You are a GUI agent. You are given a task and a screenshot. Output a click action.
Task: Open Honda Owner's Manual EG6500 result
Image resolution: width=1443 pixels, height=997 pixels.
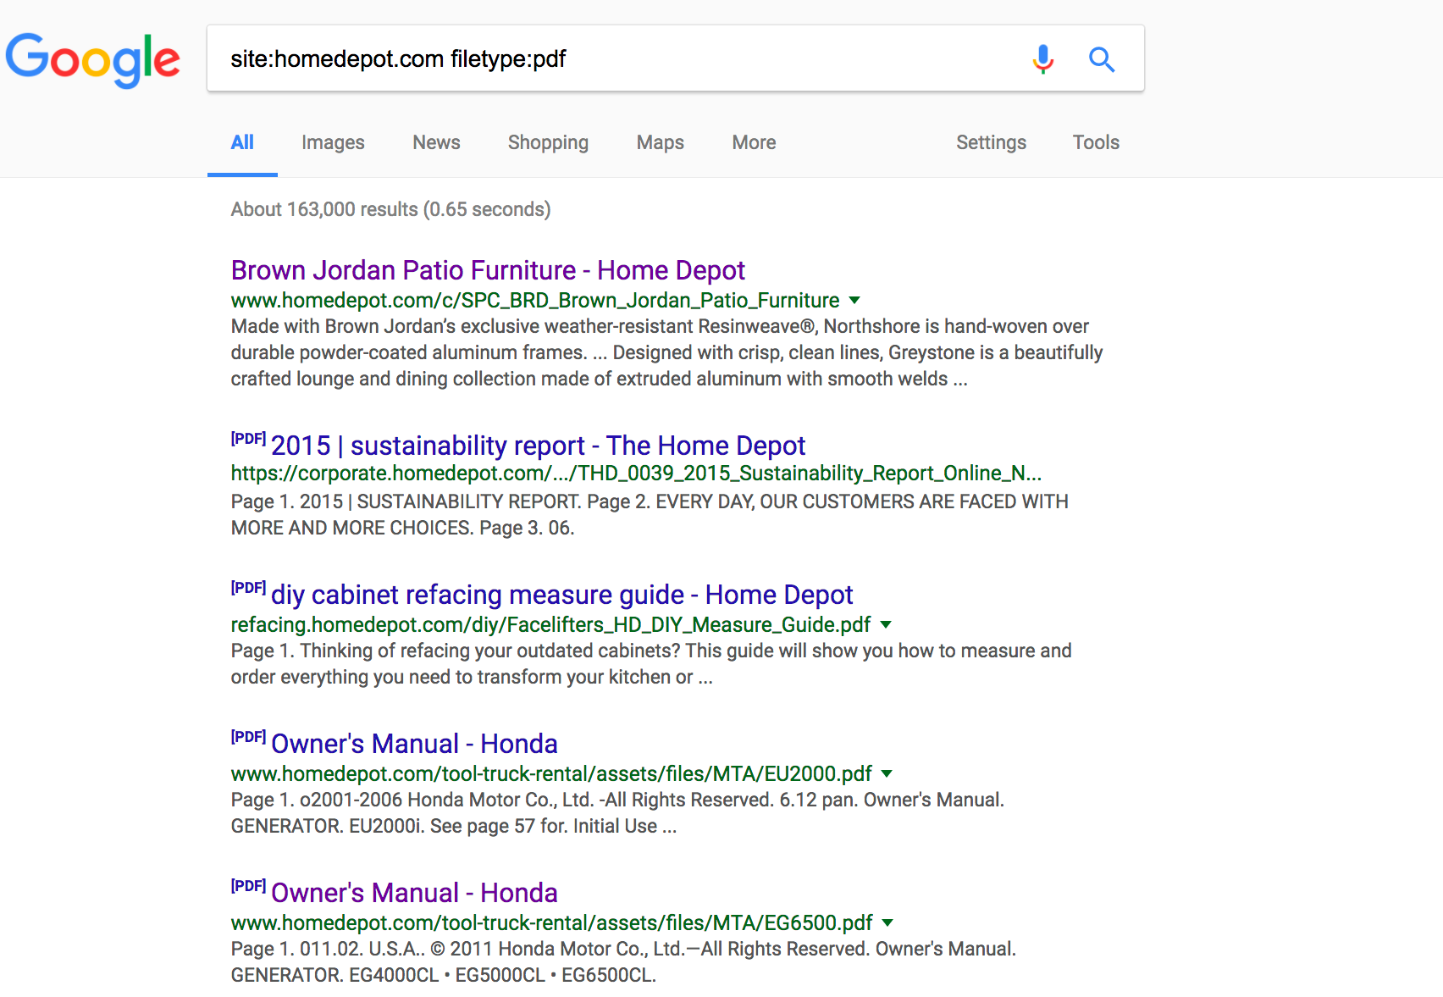coord(414,893)
